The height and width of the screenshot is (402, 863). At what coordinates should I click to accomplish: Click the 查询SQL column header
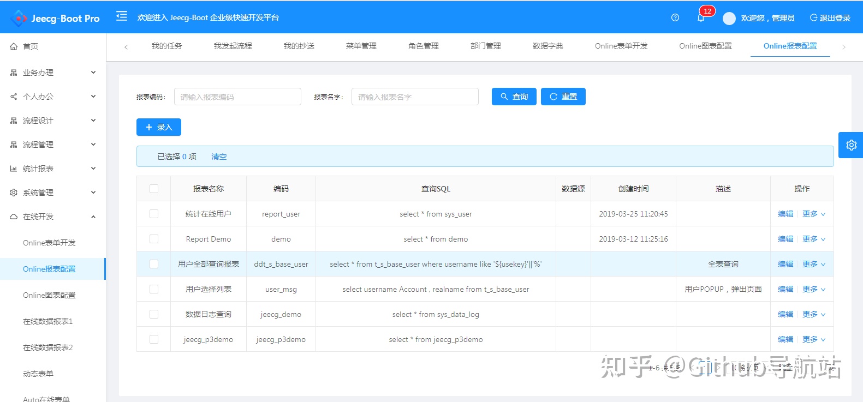(x=436, y=189)
